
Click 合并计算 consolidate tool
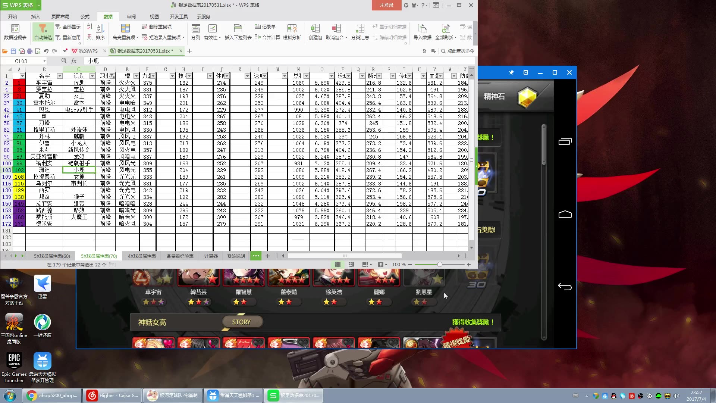click(267, 37)
